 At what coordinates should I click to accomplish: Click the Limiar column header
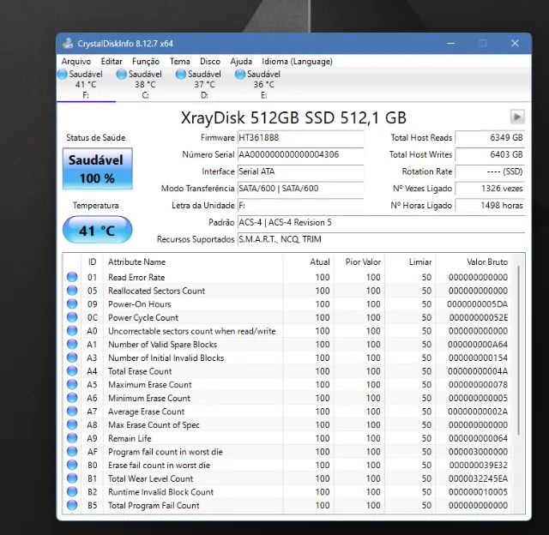(410, 261)
